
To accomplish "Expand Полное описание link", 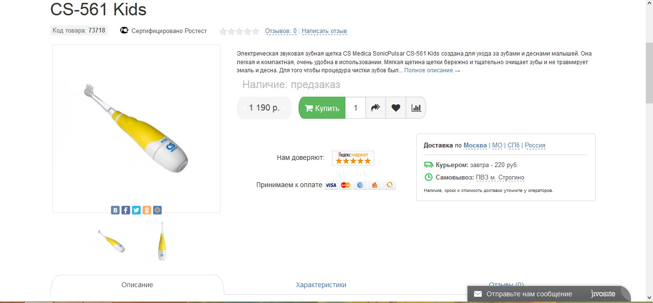I will 432,70.
